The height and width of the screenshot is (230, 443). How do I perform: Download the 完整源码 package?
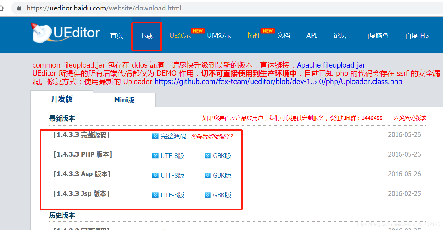click(173, 136)
